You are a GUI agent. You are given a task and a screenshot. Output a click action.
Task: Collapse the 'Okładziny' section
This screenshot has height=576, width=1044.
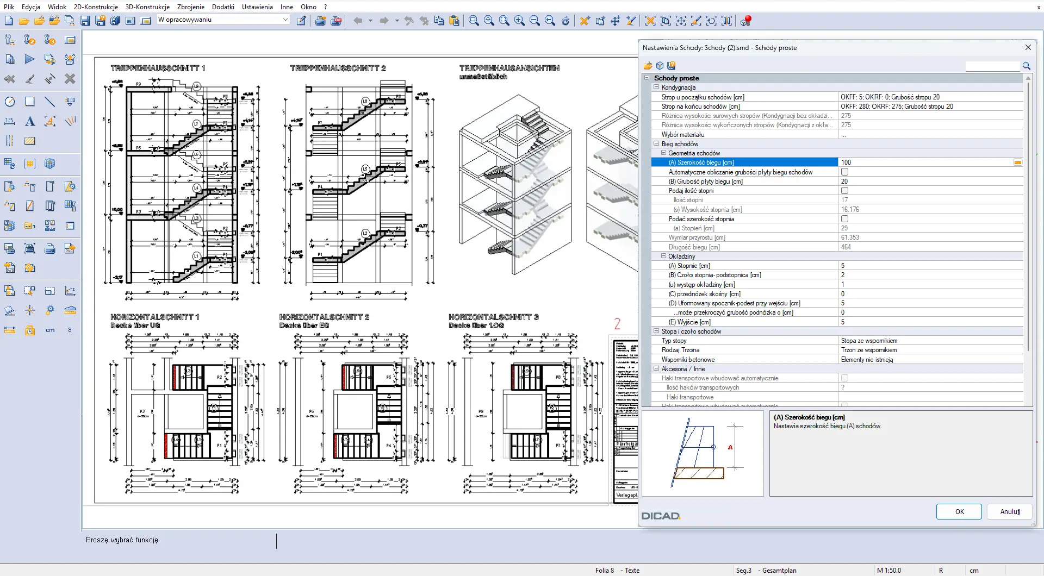point(663,256)
